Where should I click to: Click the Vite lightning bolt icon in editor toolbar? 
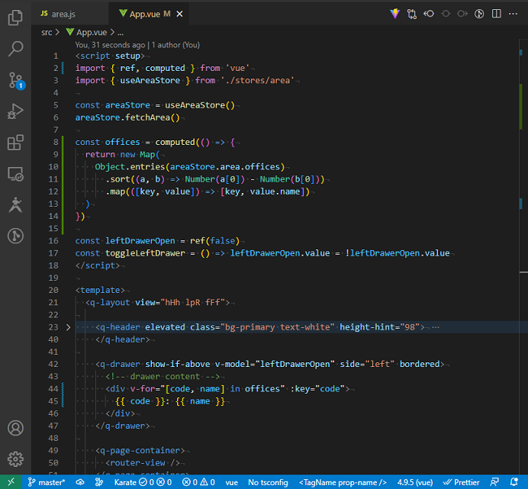[395, 14]
